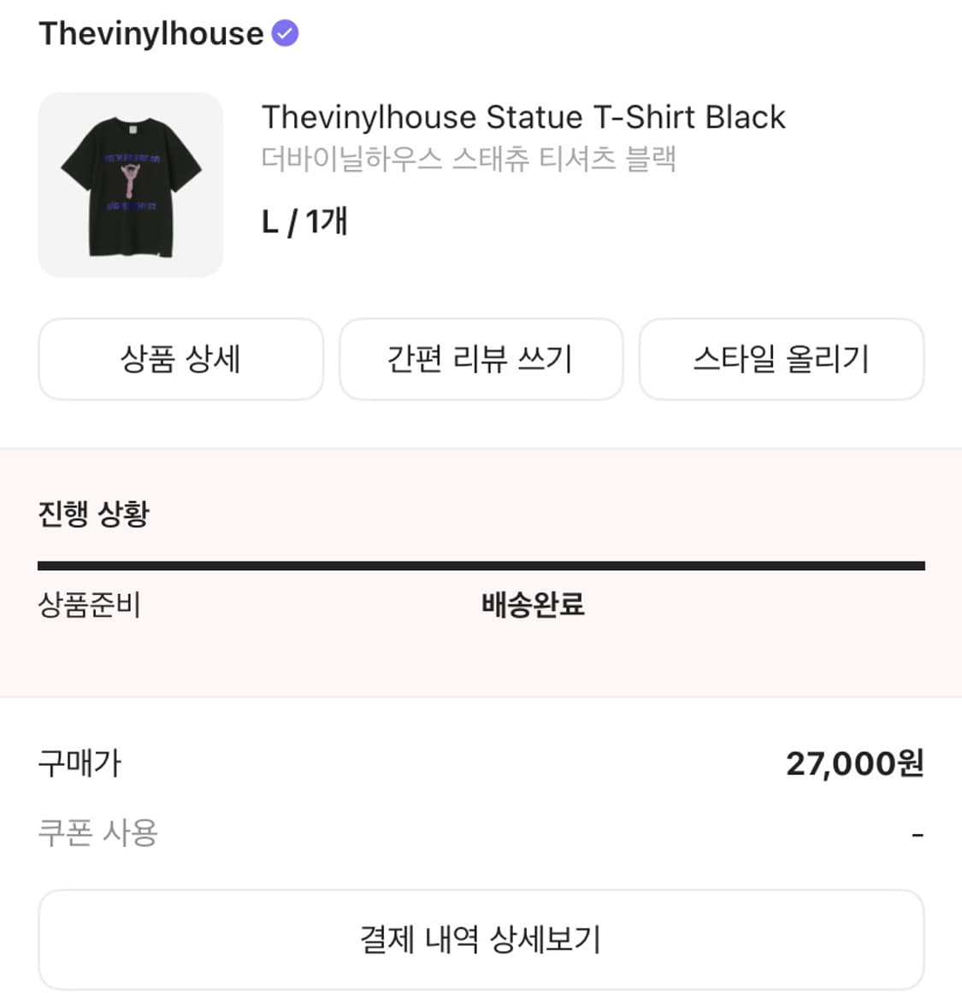Viewport: 962px width, 993px height.
Task: Click the Korean product name 더바이닐하우스 스태츄 티셔츠 블랙
Action: pos(469,159)
